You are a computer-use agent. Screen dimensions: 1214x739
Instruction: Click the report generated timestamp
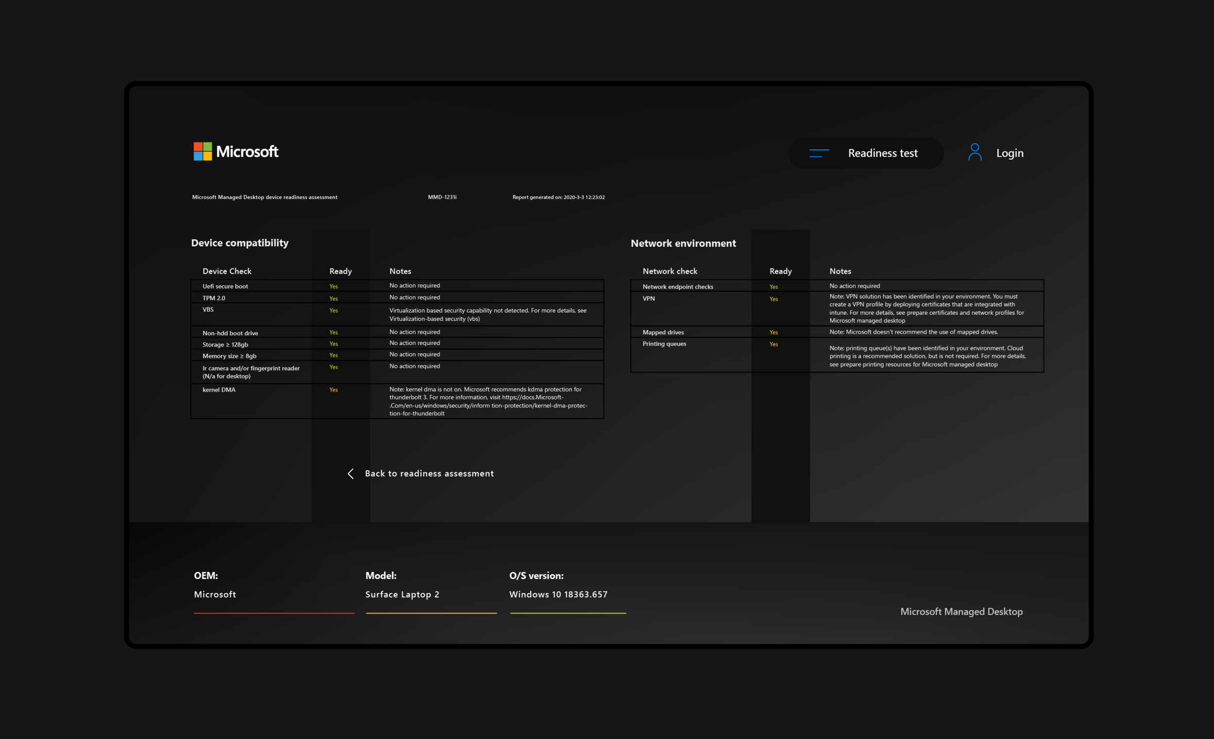(x=558, y=197)
